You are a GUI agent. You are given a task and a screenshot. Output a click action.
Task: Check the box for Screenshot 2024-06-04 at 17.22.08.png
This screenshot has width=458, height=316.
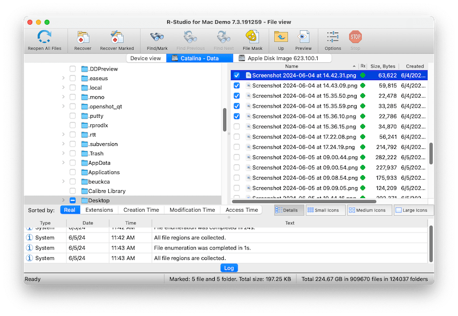[237, 137]
